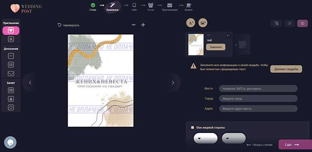The image size is (312, 152).
Task: Open the envelope icon under Дополнения
Action: point(11,74)
